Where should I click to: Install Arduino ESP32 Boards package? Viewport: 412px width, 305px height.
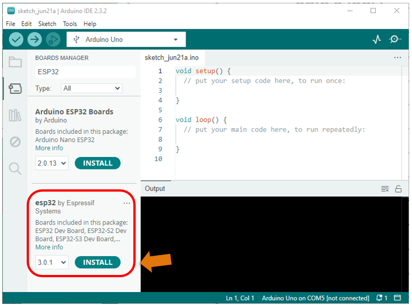[98, 163]
